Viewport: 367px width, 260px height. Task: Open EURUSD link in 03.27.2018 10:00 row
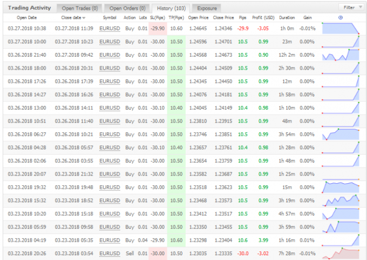point(110,42)
